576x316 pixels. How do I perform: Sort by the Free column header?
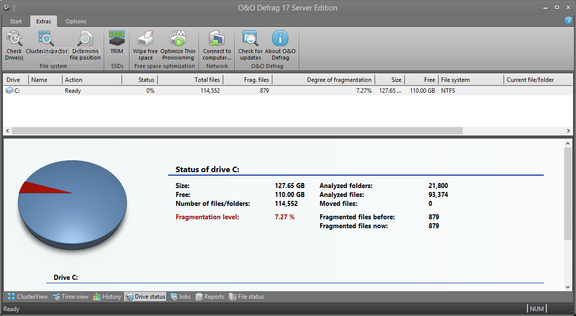(422, 80)
